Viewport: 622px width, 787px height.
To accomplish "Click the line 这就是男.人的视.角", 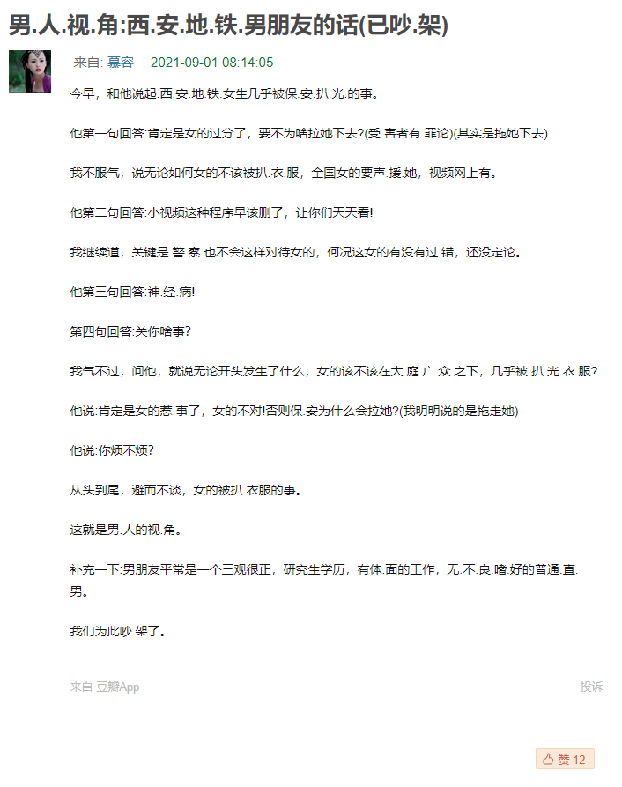I will tap(126, 530).
